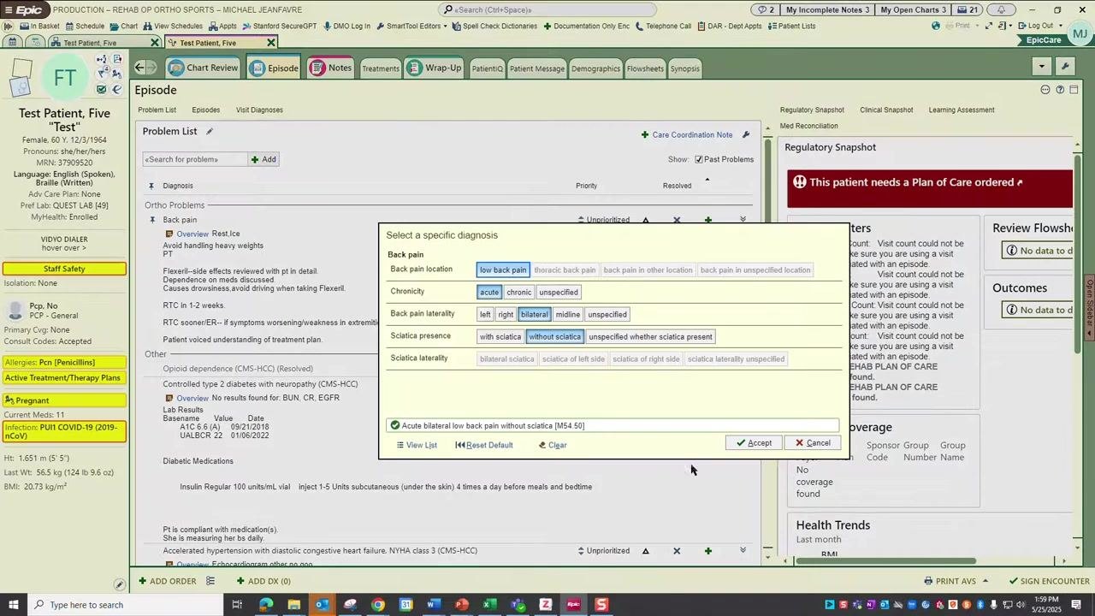
Task: Switch to the Chart Review tab
Action: (x=204, y=68)
